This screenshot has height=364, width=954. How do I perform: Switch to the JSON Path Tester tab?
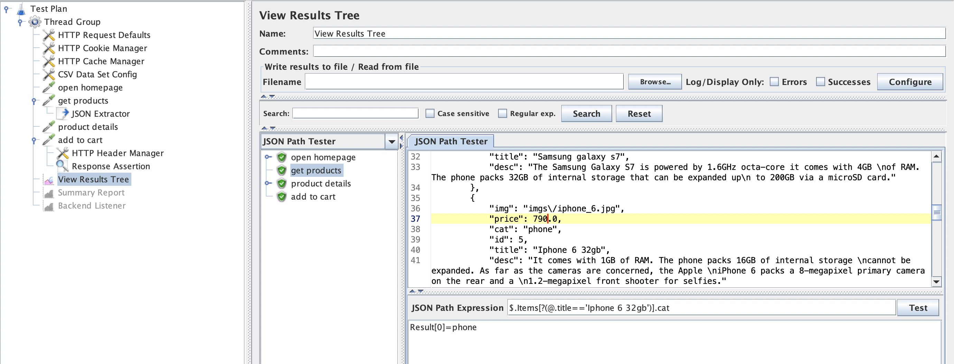click(x=450, y=141)
